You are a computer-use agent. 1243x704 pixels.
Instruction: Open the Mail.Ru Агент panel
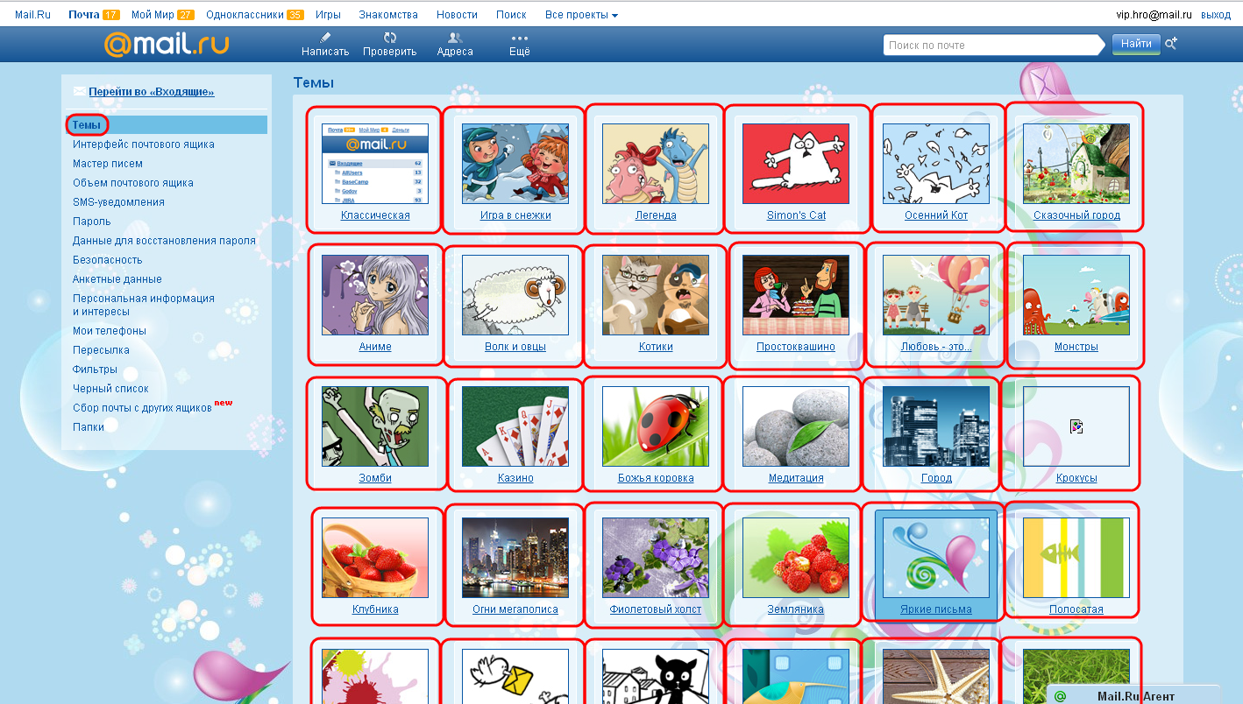tap(1133, 695)
